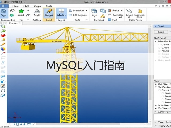This screenshot has width=171, height=128.
Task: Click the CO paples button
Action: point(78,15)
